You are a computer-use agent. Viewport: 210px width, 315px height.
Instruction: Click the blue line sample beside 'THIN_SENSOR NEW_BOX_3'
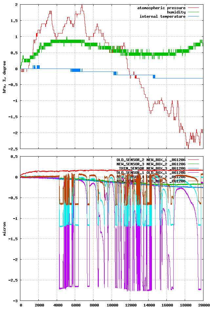tap(193, 168)
